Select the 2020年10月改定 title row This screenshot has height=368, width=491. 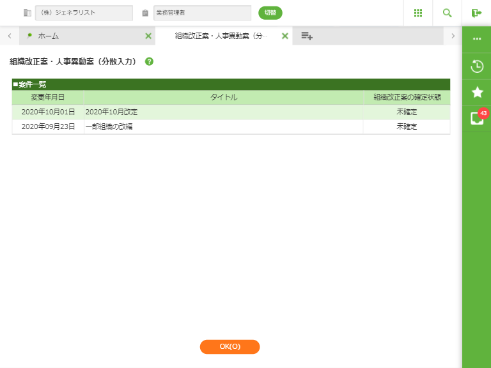point(224,112)
